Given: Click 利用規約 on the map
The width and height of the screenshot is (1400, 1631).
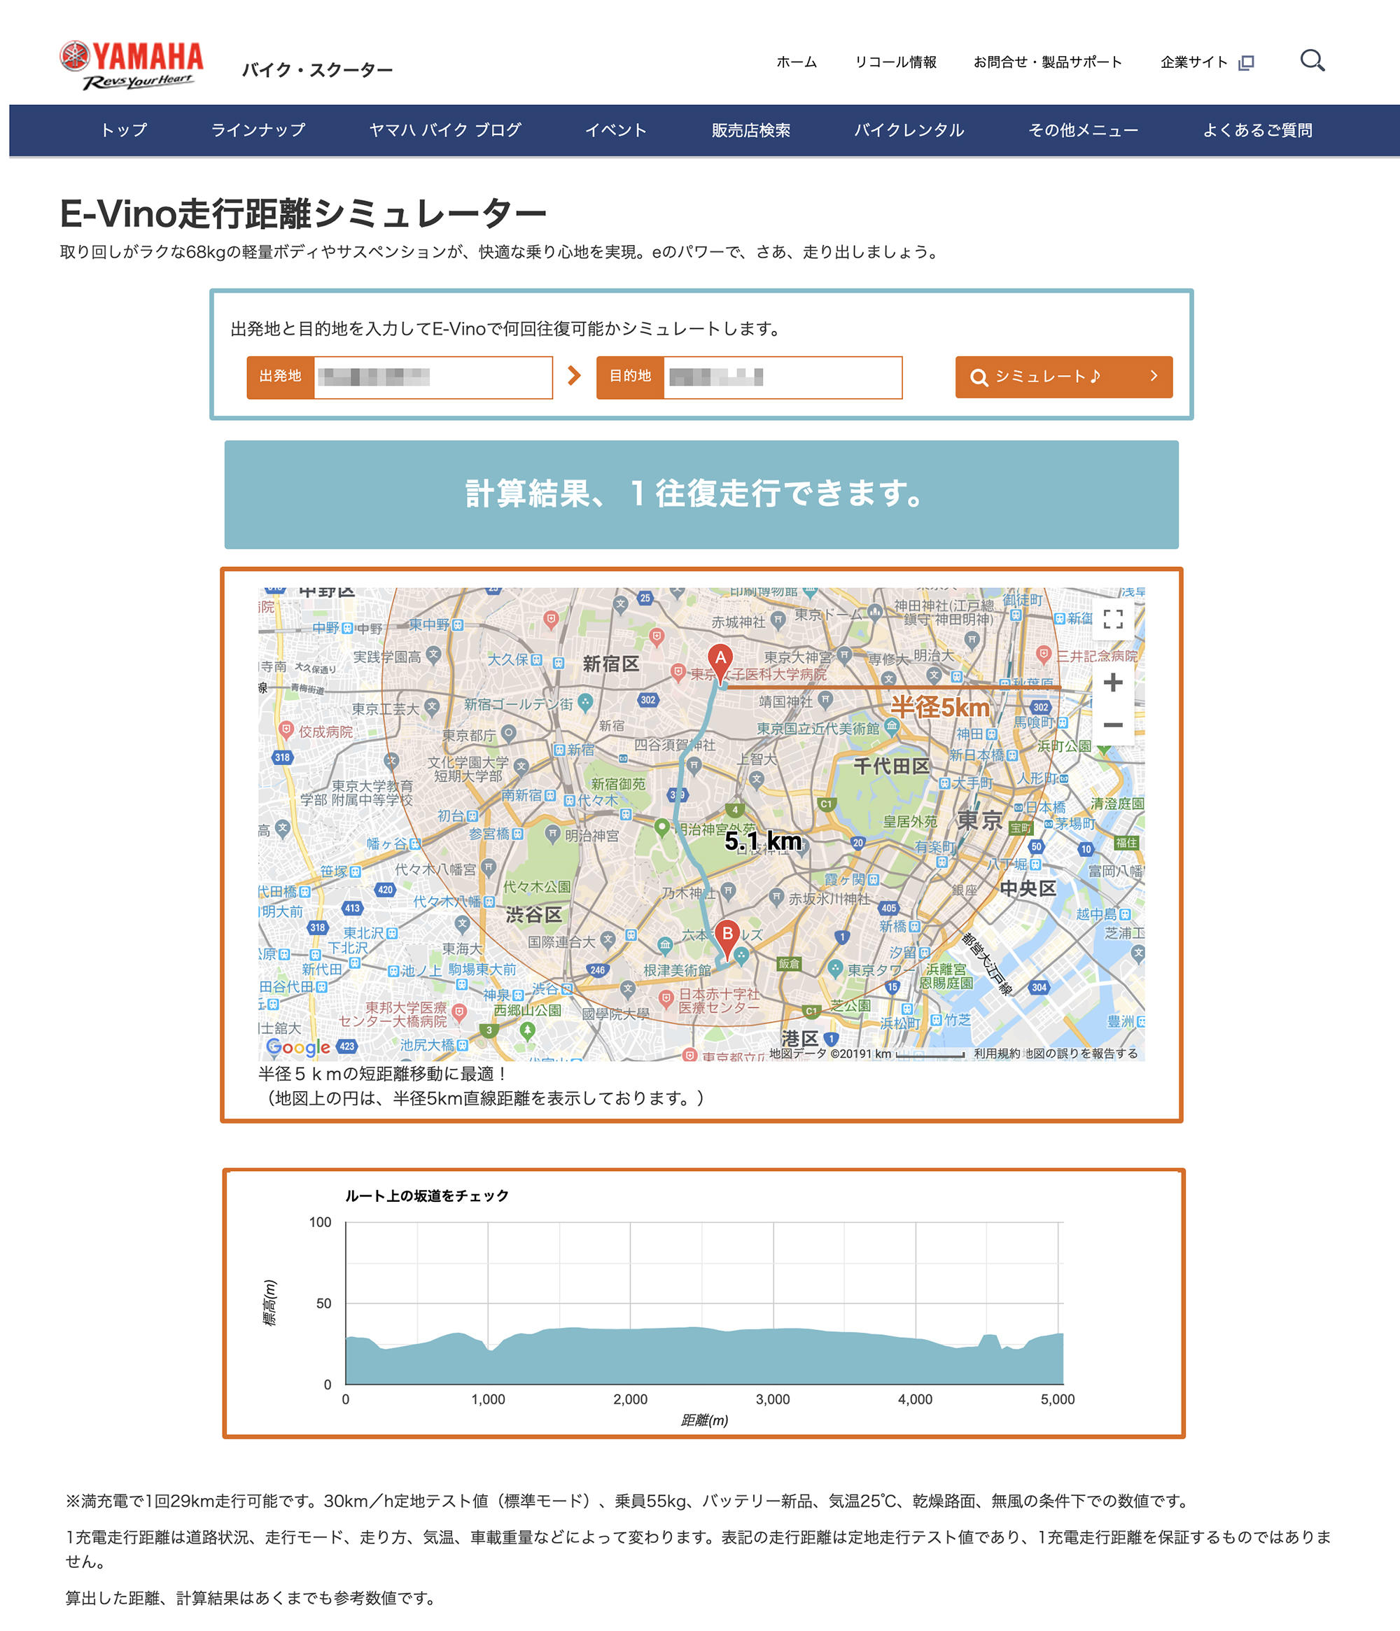Looking at the screenshot, I should point(996,1054).
